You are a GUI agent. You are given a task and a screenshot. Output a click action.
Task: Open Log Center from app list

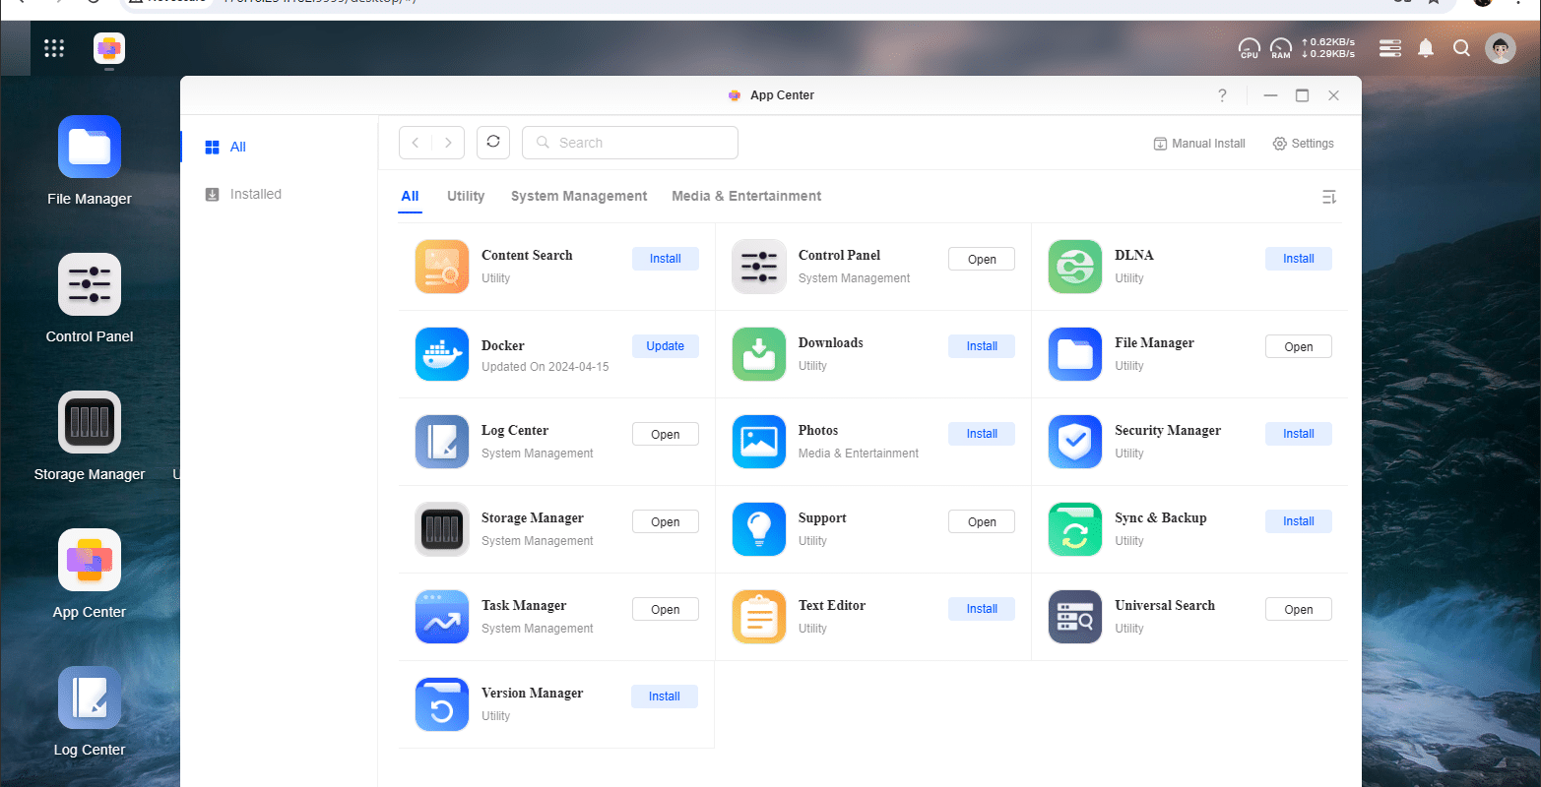click(666, 434)
